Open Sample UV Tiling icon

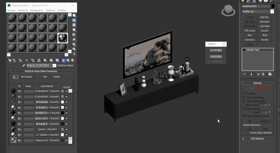coord(74,30)
